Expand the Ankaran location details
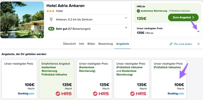Viewport: 203px width, 100px height. [x=126, y=18]
